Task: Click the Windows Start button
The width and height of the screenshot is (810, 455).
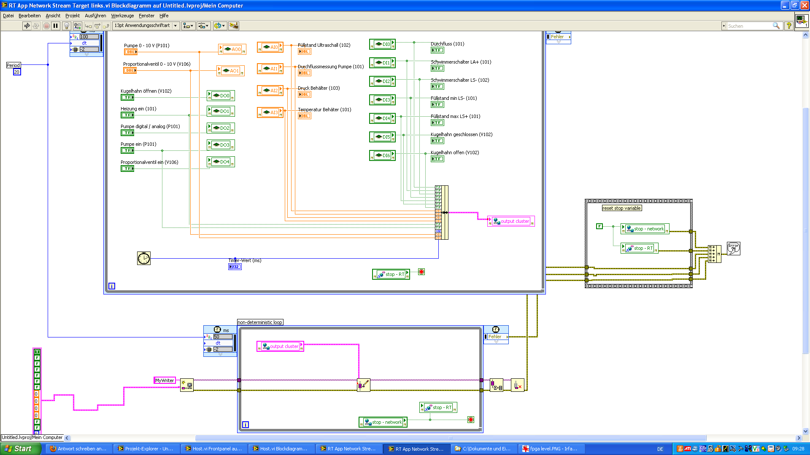Action: coord(19,449)
